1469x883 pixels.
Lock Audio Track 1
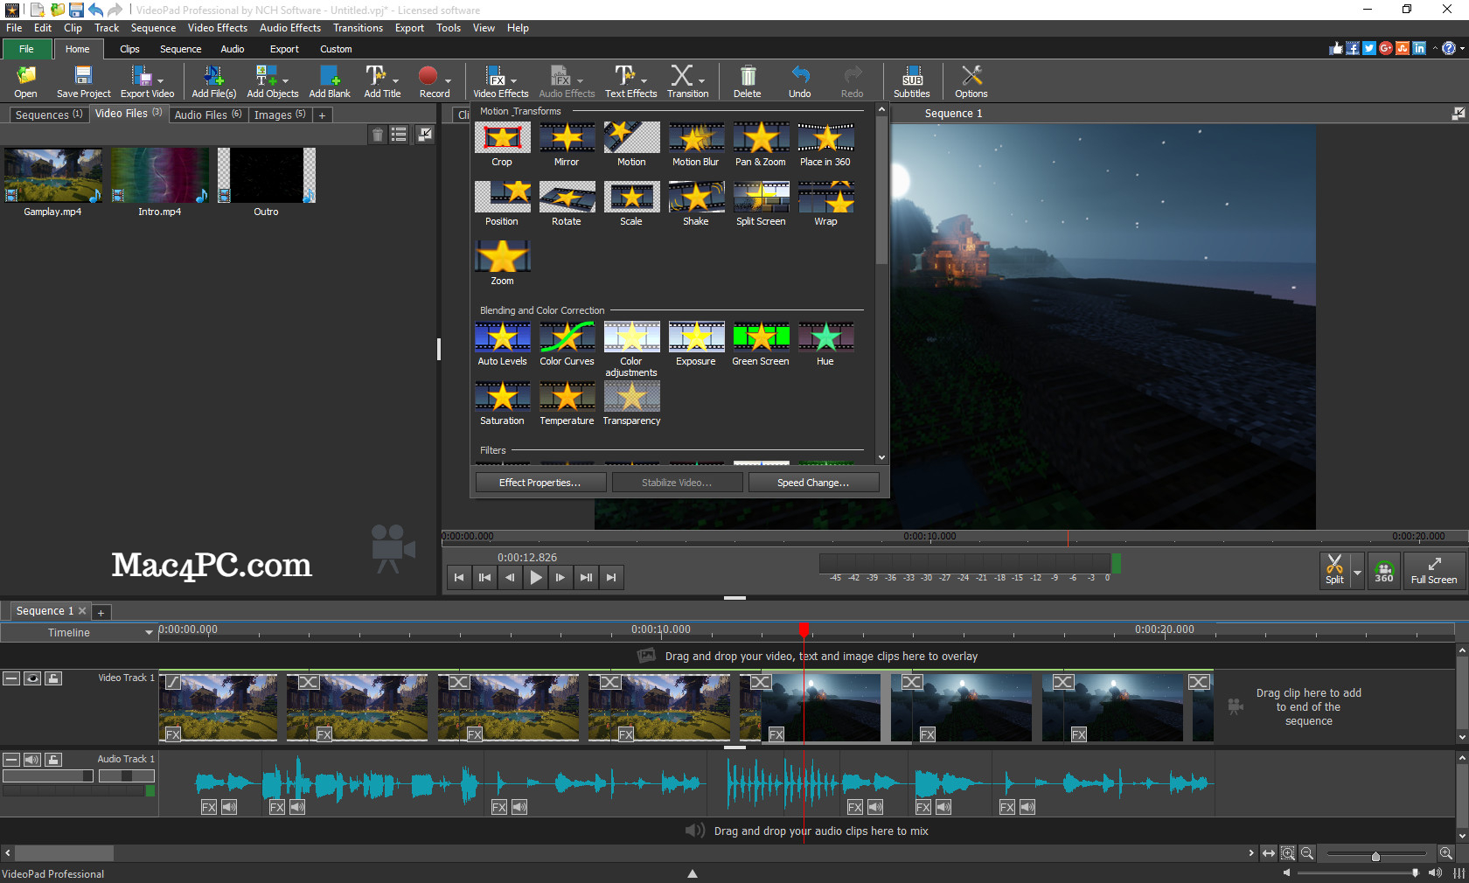pos(53,760)
